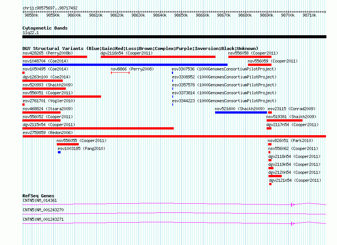Open CNTN5|NM_014361 gene label
This screenshot has height=245, width=337.
(x=40, y=201)
